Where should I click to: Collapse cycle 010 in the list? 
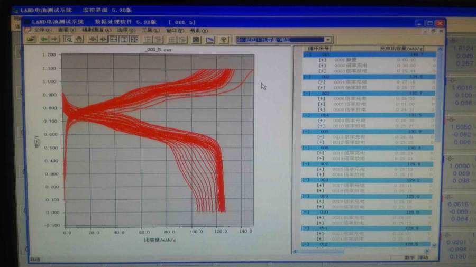pyautogui.click(x=305, y=213)
